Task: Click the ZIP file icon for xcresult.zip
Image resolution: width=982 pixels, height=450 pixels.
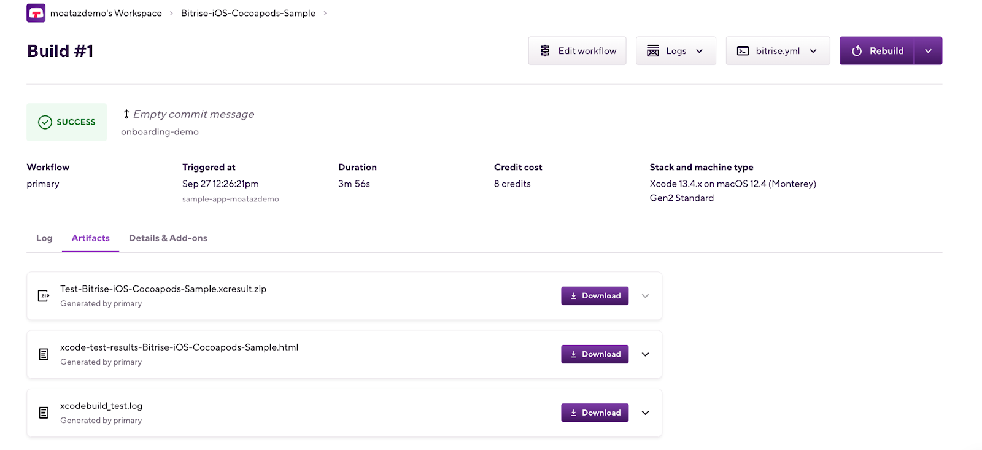Action: coord(44,296)
